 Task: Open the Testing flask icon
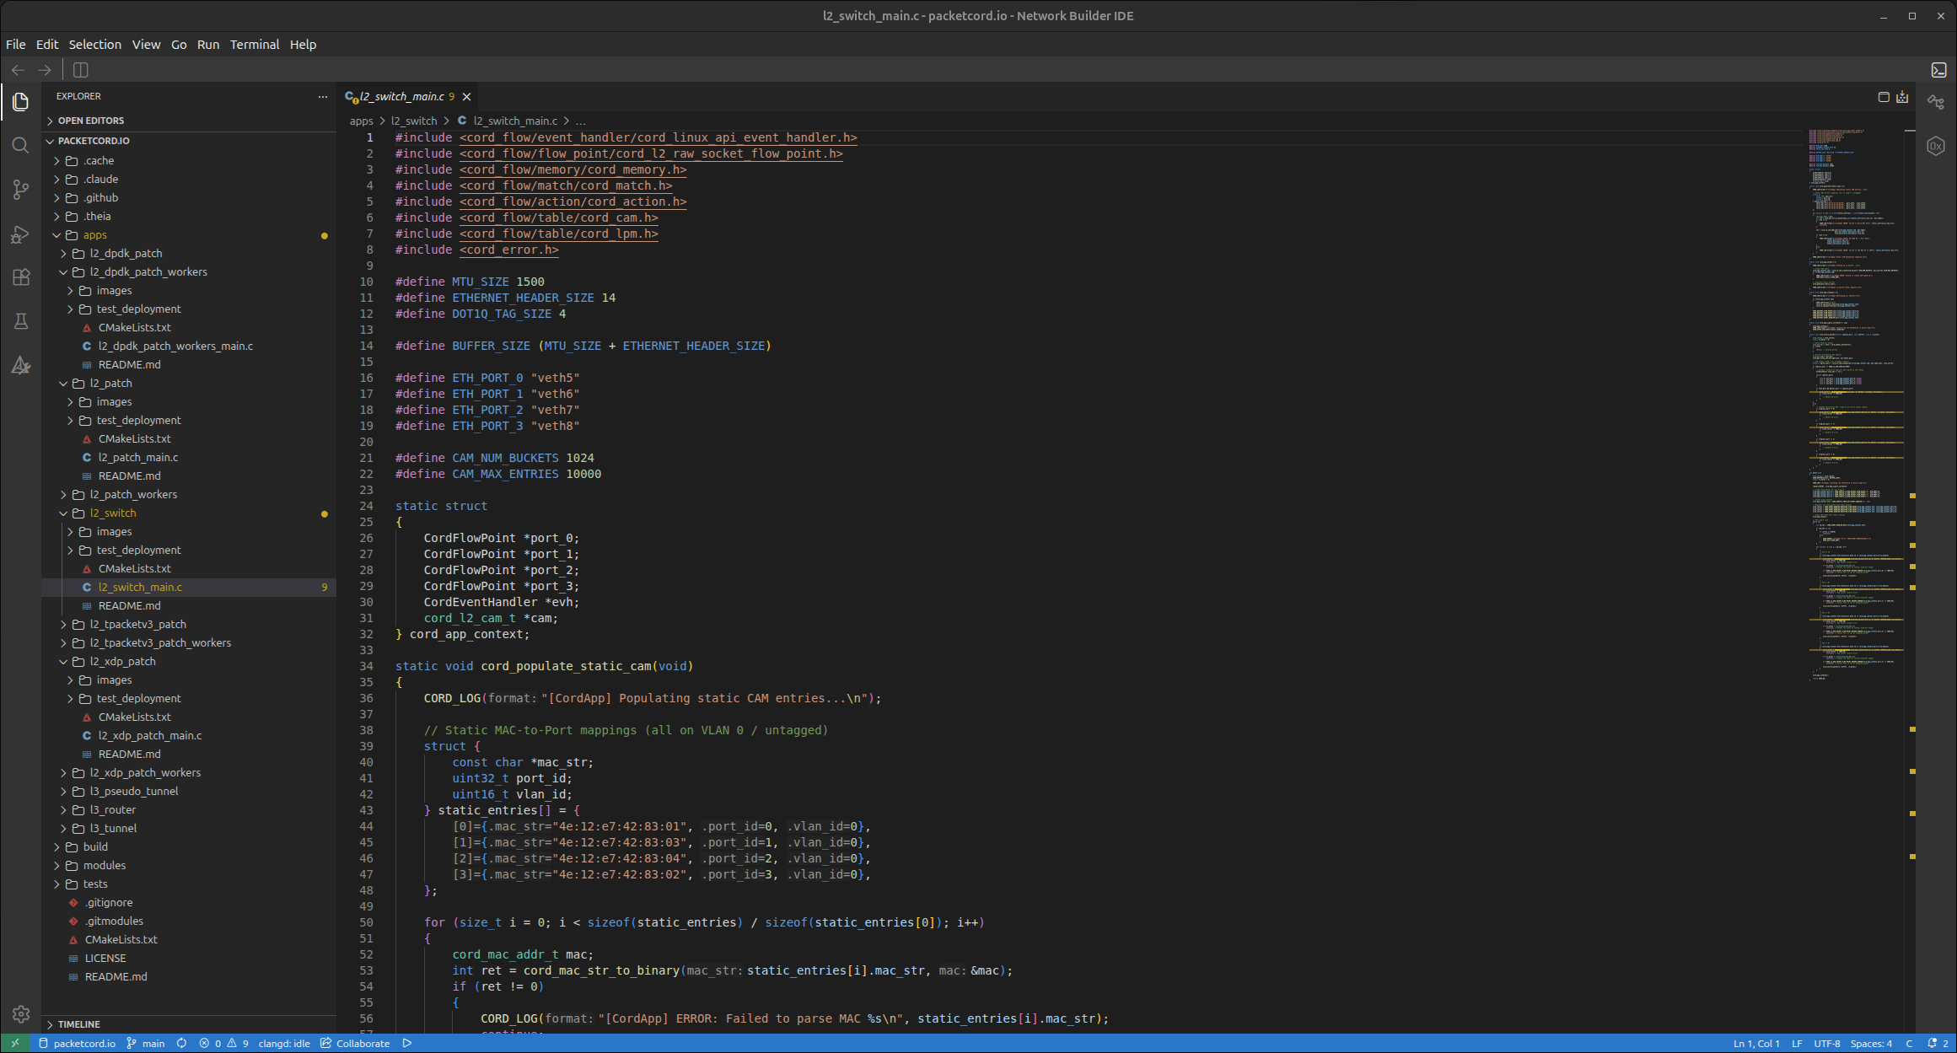point(21,321)
